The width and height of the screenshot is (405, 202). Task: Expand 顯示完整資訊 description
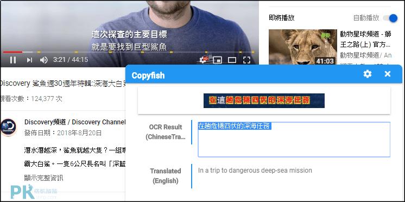click(x=43, y=178)
